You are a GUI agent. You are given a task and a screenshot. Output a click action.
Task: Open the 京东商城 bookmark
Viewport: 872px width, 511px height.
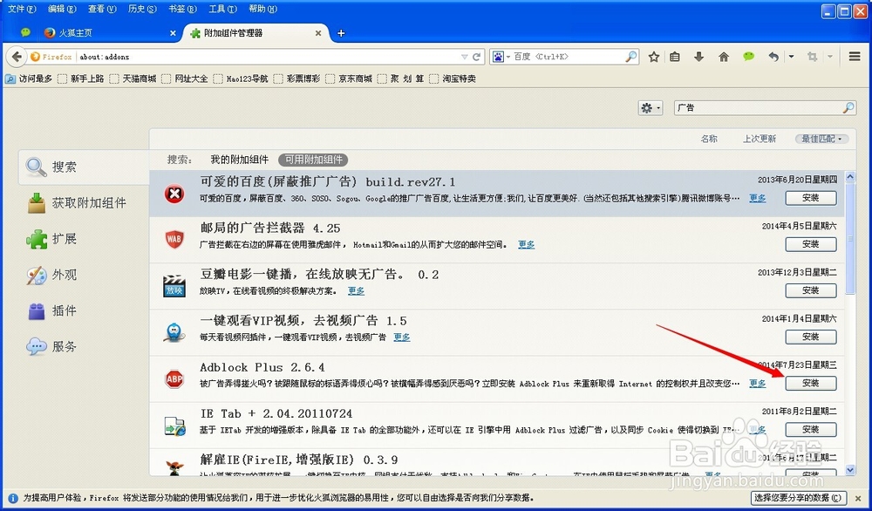pyautogui.click(x=350, y=79)
